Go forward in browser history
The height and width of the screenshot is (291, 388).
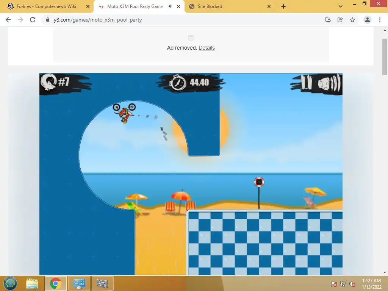coord(20,20)
